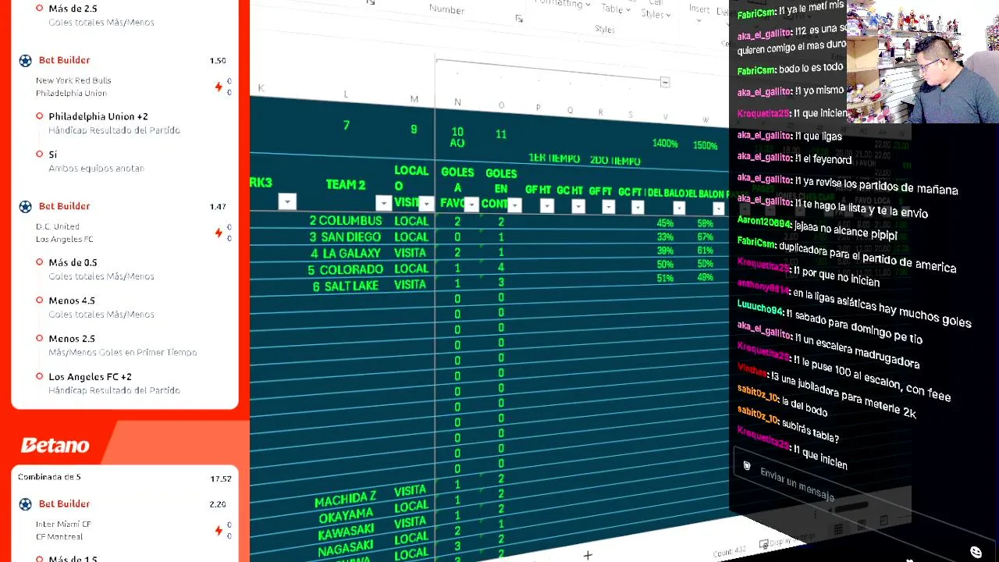999x562 pixels.
Task: Click the 'Menos 2.5' selection
Action: pyautogui.click(x=72, y=339)
